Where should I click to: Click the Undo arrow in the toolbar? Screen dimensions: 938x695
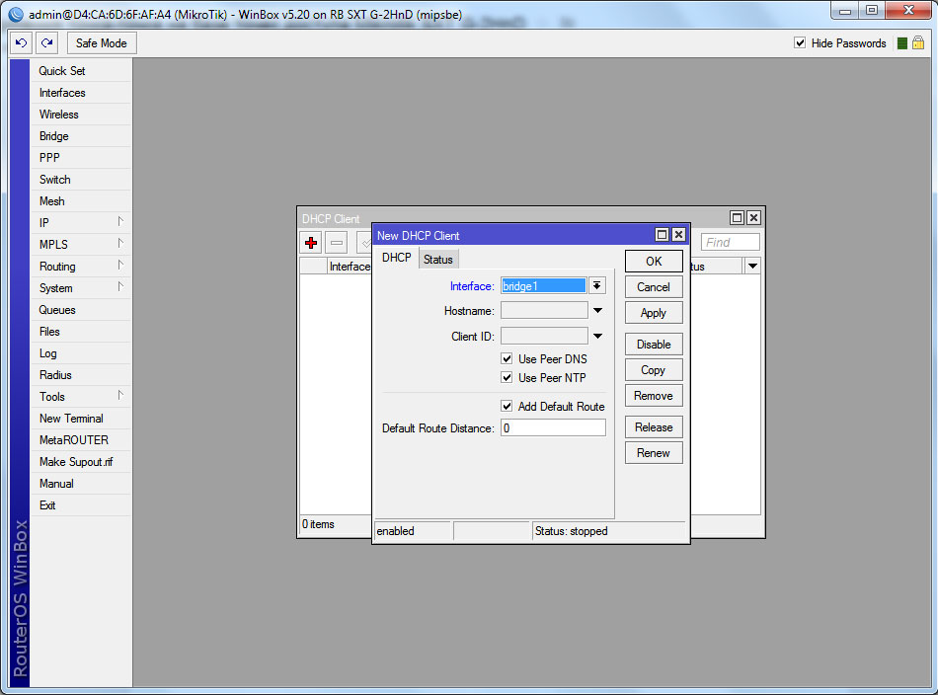tap(22, 43)
